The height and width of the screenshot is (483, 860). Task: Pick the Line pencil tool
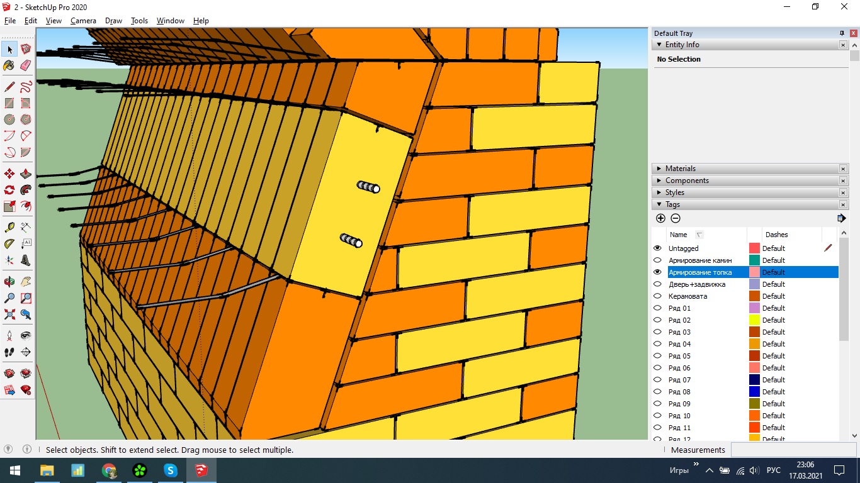pyautogui.click(x=9, y=87)
